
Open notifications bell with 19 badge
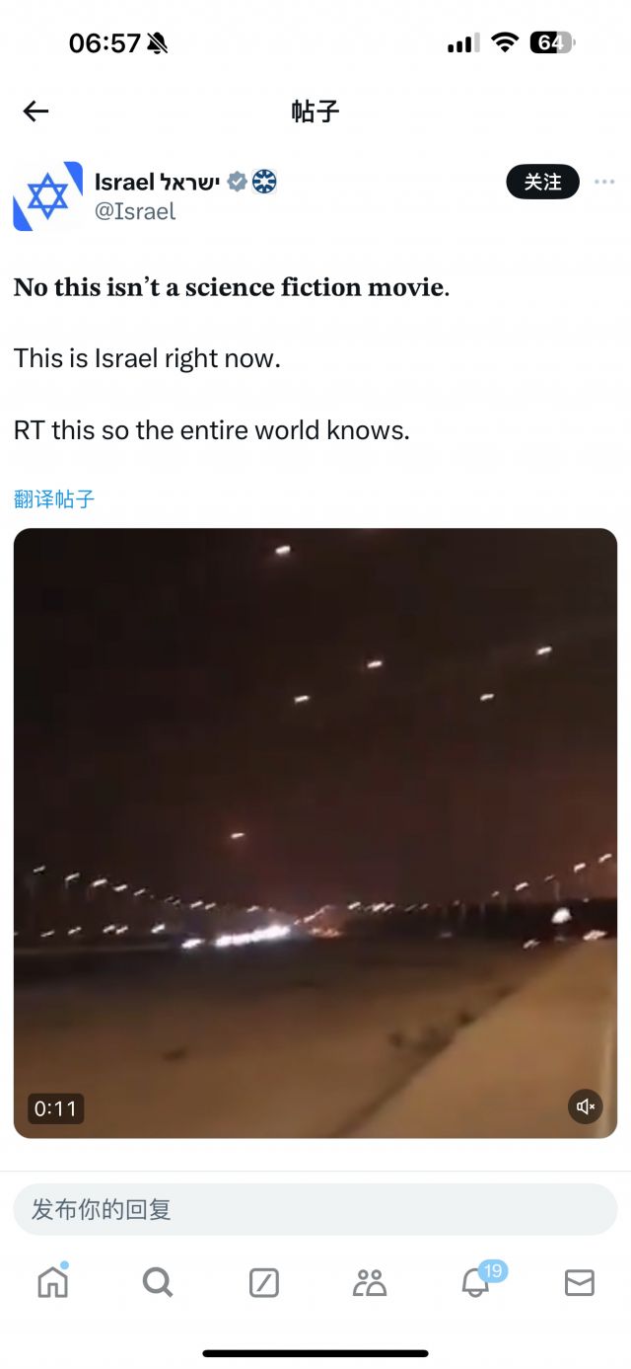(476, 1280)
